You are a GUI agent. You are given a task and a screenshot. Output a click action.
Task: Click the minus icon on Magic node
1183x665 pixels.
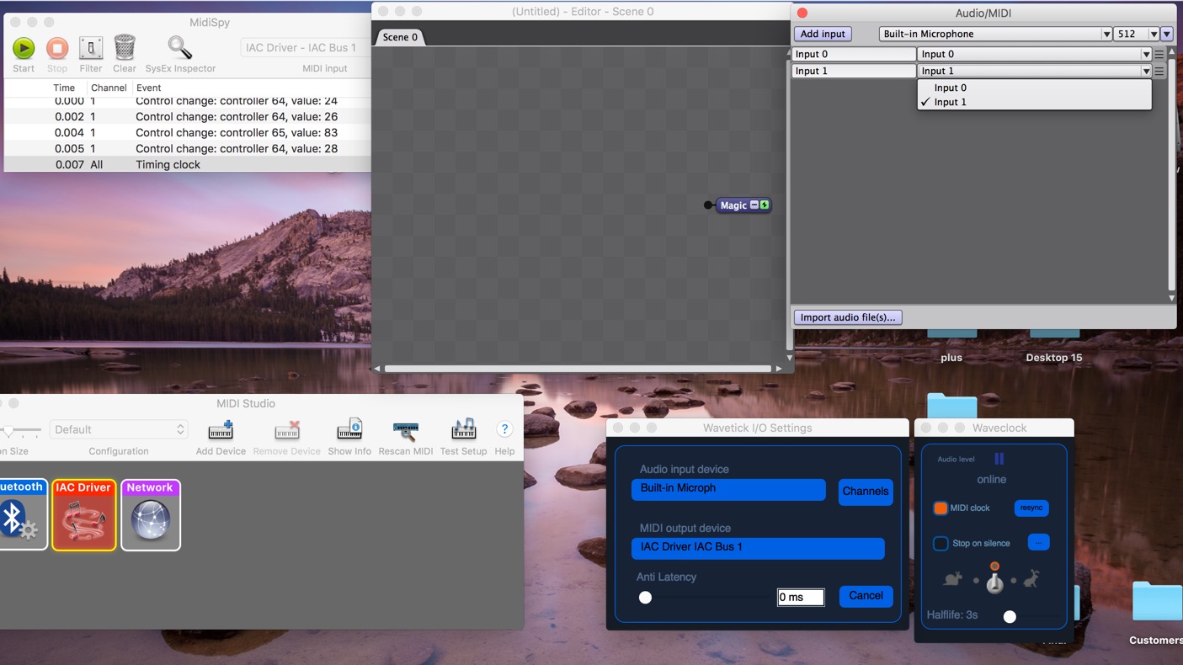[754, 205]
